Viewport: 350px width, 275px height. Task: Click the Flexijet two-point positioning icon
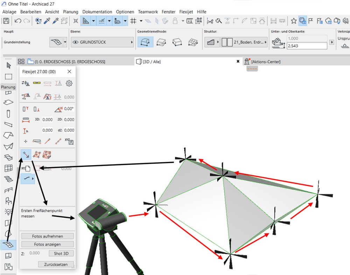pos(26,97)
